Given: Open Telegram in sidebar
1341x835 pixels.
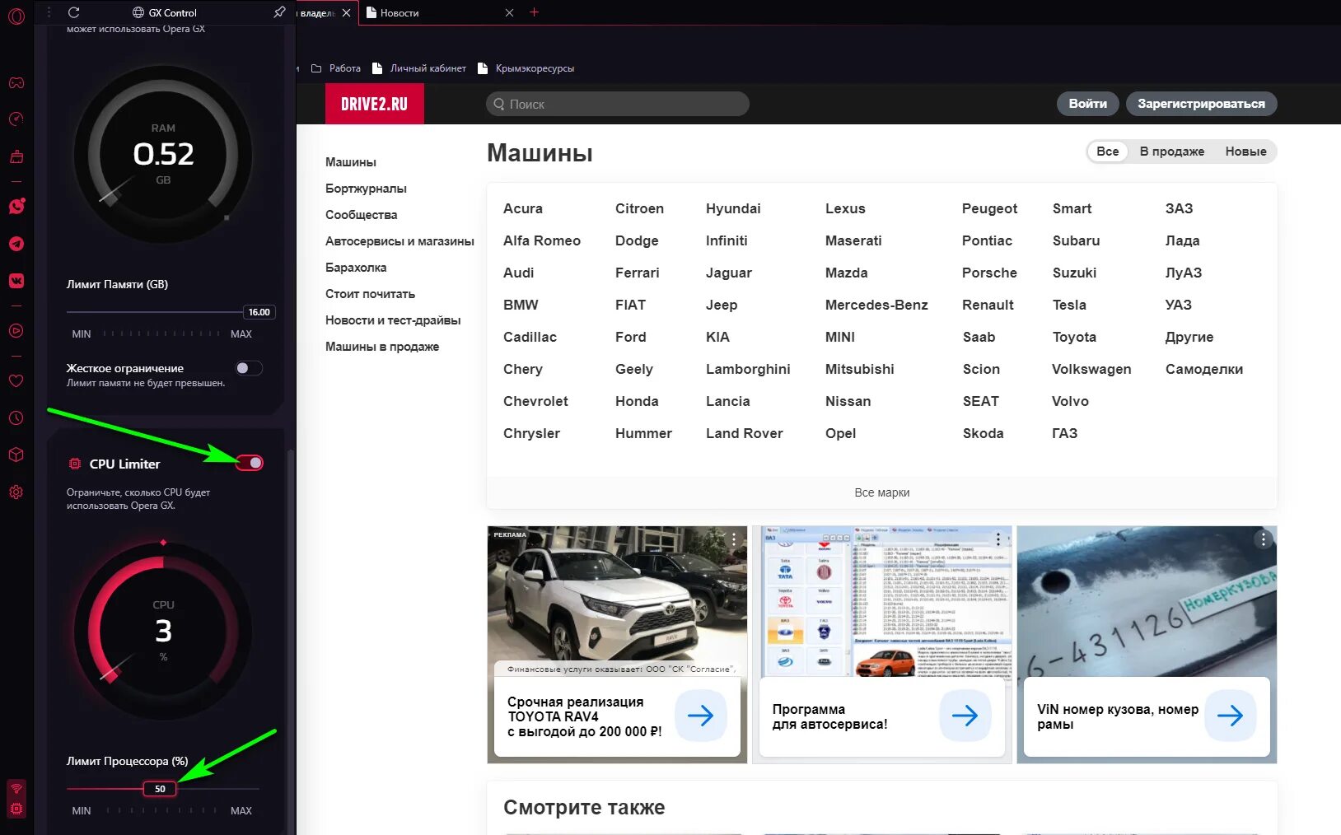Looking at the screenshot, I should tap(16, 244).
